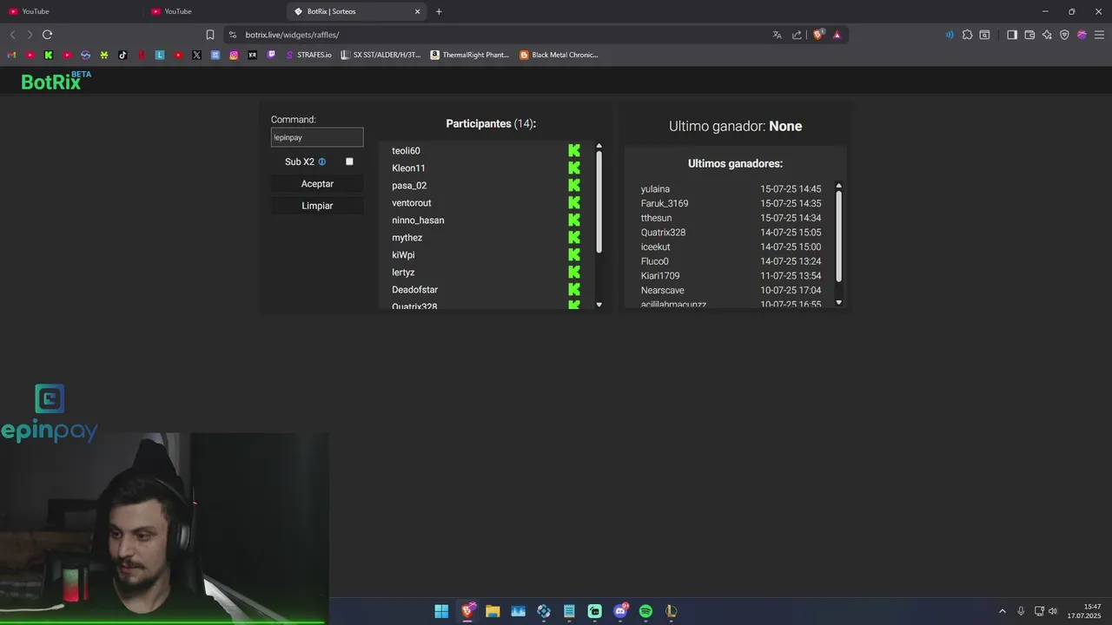The image size is (1112, 625).
Task: Open the extensions puzzle icon
Action: pos(967,35)
